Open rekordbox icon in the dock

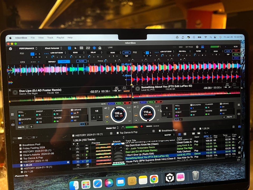(x=170, y=178)
